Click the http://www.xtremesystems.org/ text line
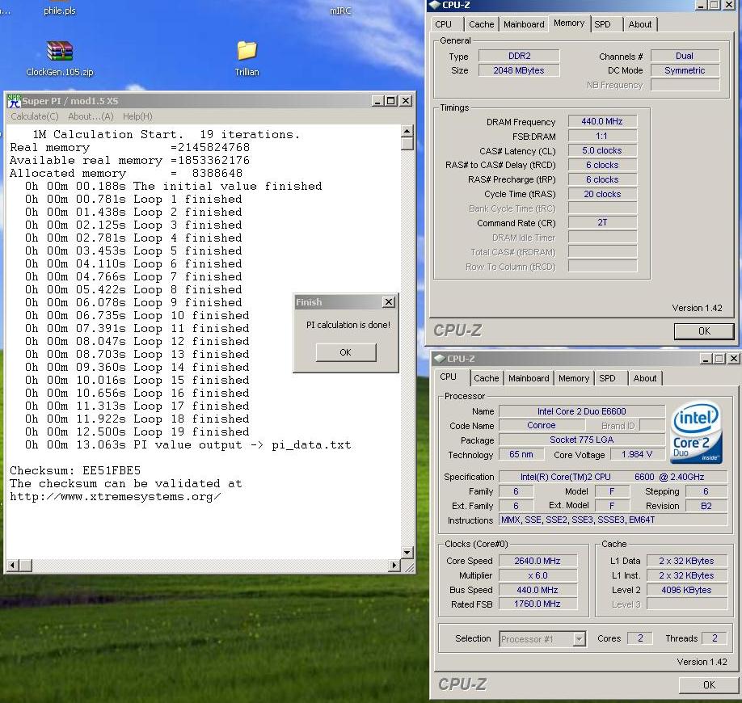 point(116,497)
